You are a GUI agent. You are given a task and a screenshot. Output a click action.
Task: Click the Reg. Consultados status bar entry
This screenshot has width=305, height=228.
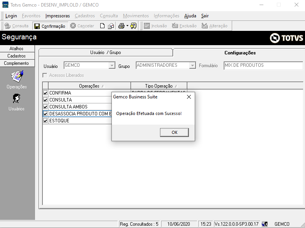coord(139,224)
